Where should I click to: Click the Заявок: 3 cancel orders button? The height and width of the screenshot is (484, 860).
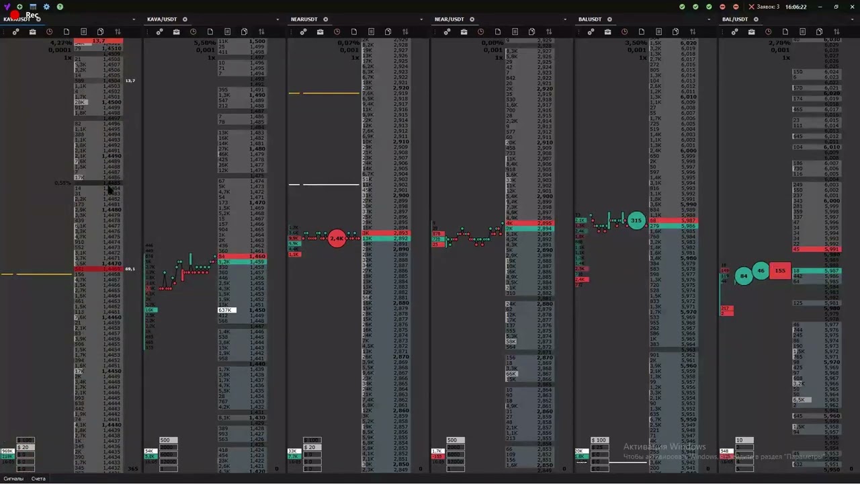764,7
